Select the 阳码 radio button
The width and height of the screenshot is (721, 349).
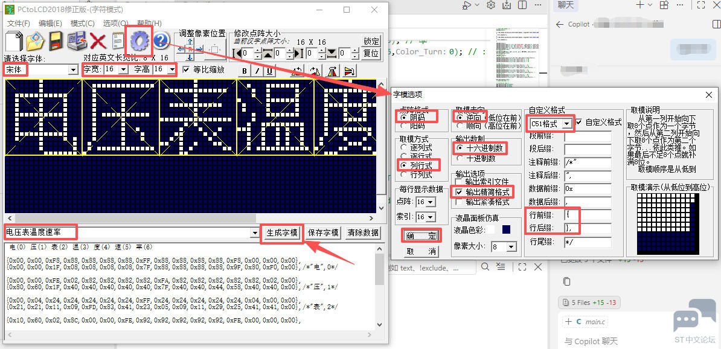[x=404, y=126]
